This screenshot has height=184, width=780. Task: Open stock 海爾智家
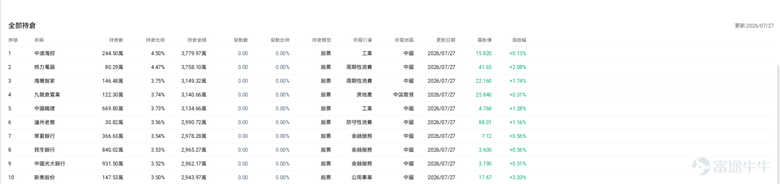pos(44,81)
